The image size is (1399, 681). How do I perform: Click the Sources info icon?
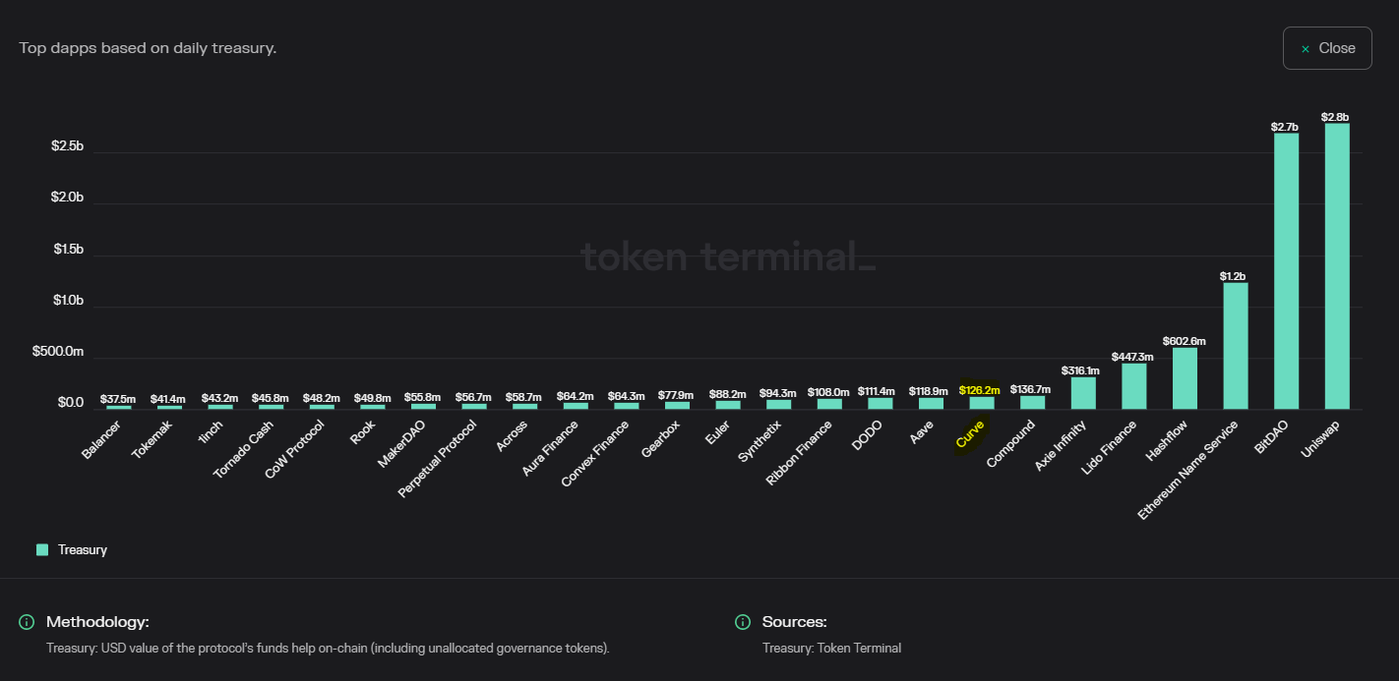pos(743,622)
